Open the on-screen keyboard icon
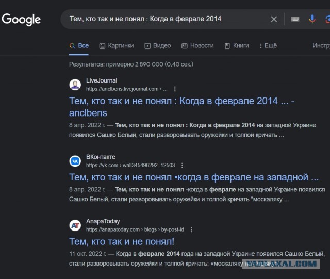The width and height of the screenshot is (330, 279). point(295,19)
